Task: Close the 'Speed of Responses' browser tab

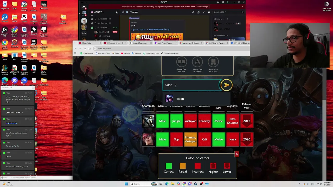Action: [x=151, y=43]
